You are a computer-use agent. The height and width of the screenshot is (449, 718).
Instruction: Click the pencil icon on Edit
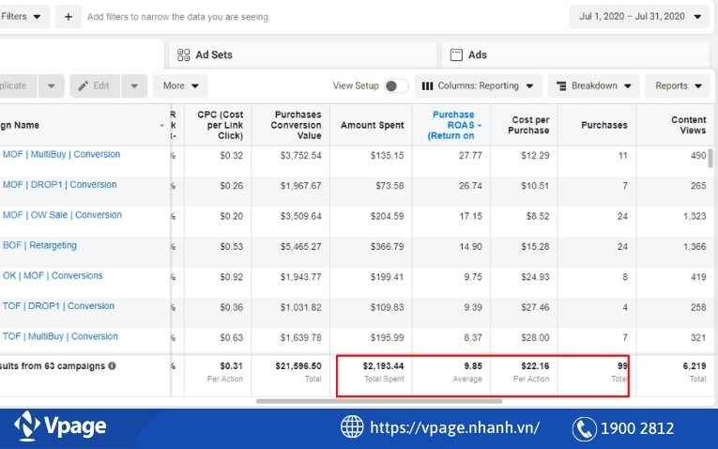tap(83, 86)
